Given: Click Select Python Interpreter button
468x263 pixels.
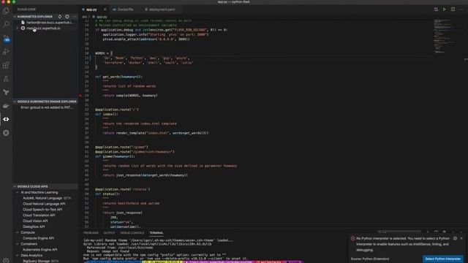Looking at the screenshot, I should pos(443,259).
